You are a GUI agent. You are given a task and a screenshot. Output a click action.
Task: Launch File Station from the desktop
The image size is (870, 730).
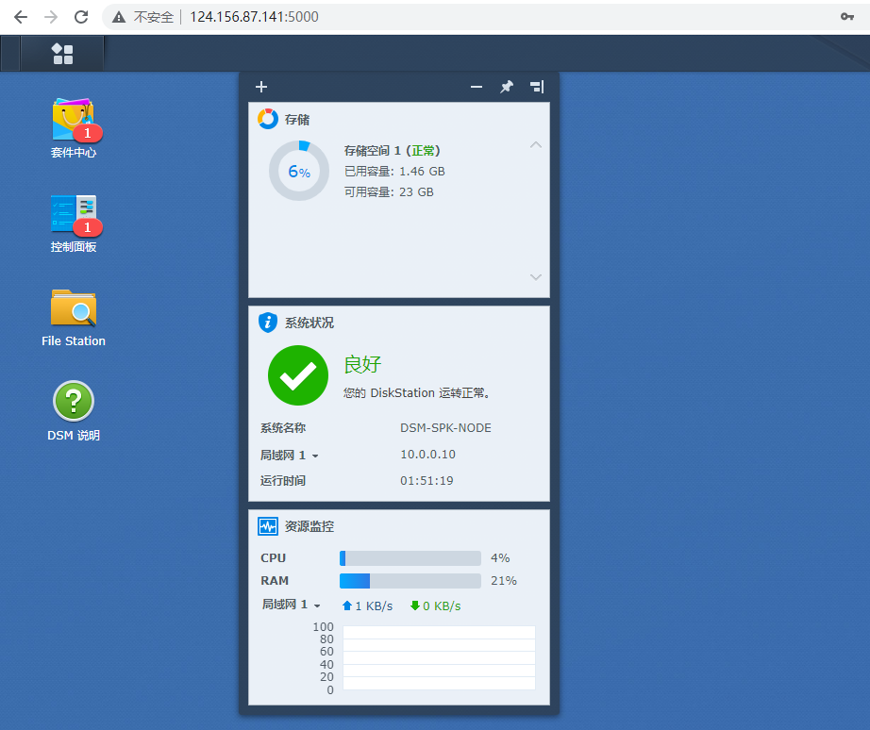[x=74, y=309]
